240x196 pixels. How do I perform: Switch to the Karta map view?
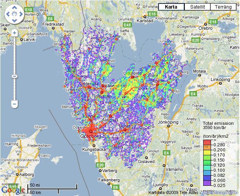coord(171,7)
